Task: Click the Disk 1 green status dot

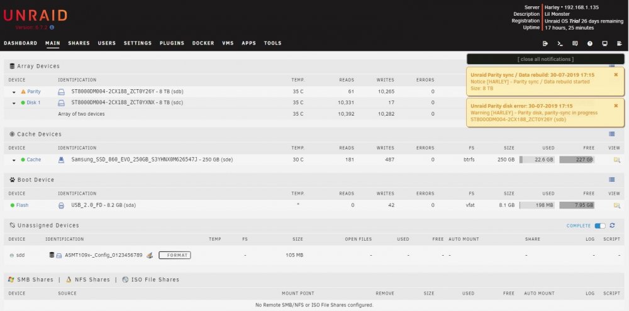Action: (x=23, y=102)
